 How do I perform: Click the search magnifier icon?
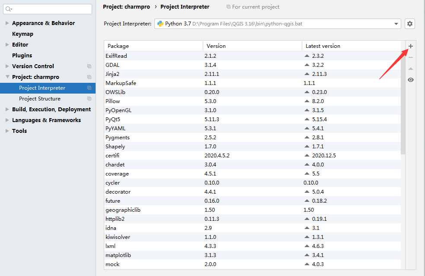9,9
